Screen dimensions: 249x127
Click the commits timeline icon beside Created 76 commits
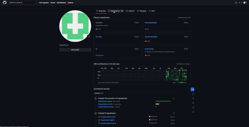[x=96, y=98]
